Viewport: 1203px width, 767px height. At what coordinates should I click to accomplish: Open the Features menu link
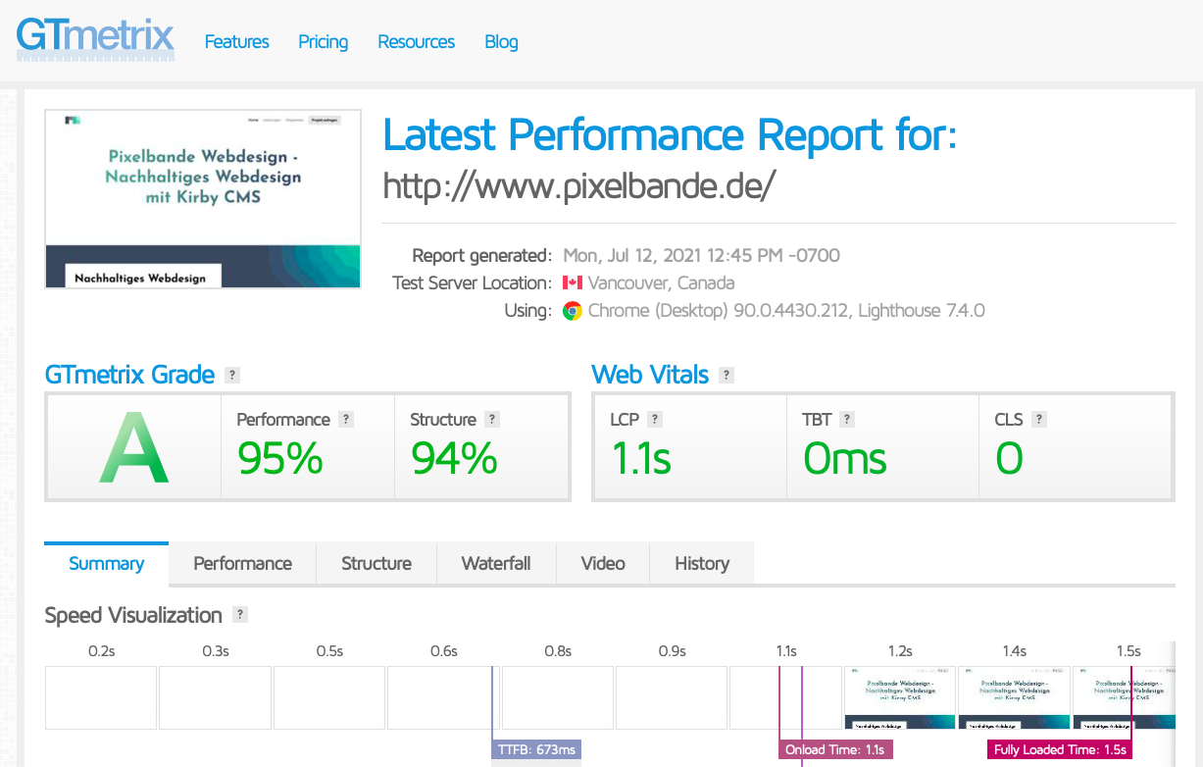[236, 42]
